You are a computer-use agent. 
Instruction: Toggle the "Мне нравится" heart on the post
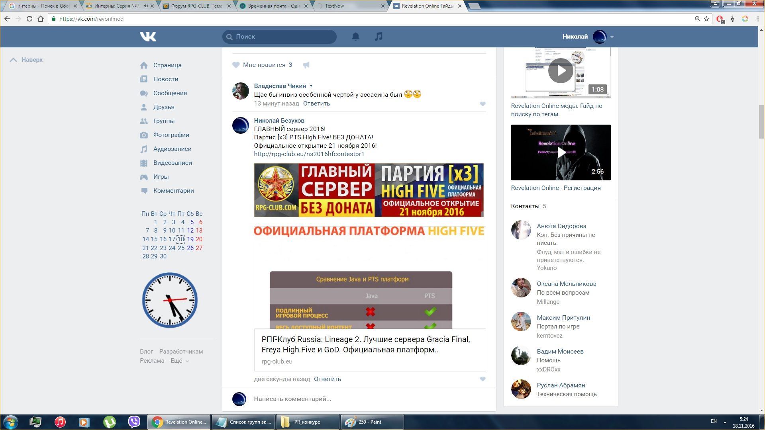click(x=236, y=65)
